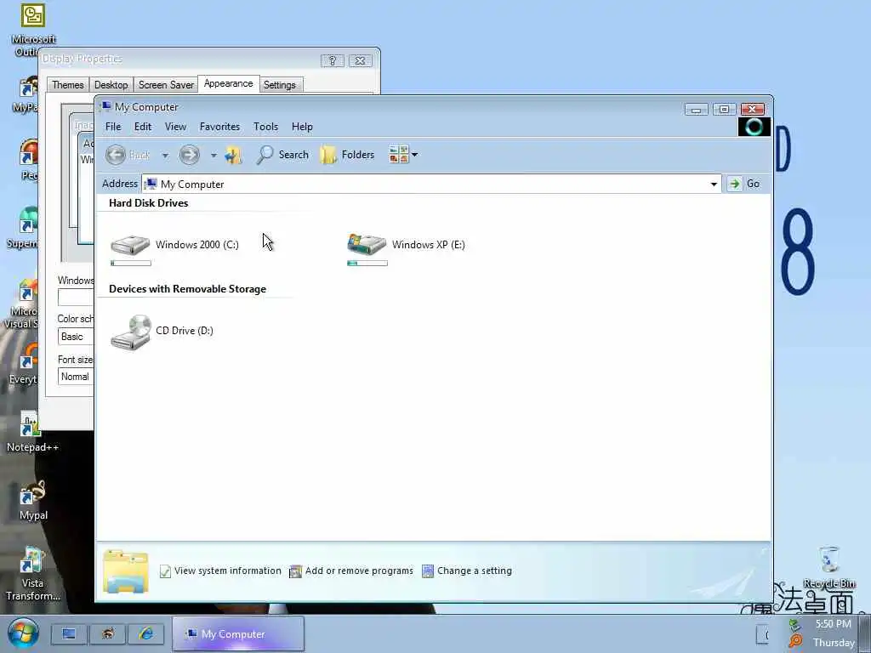
Task: Click the My Computer title bar icon
Action: click(105, 106)
